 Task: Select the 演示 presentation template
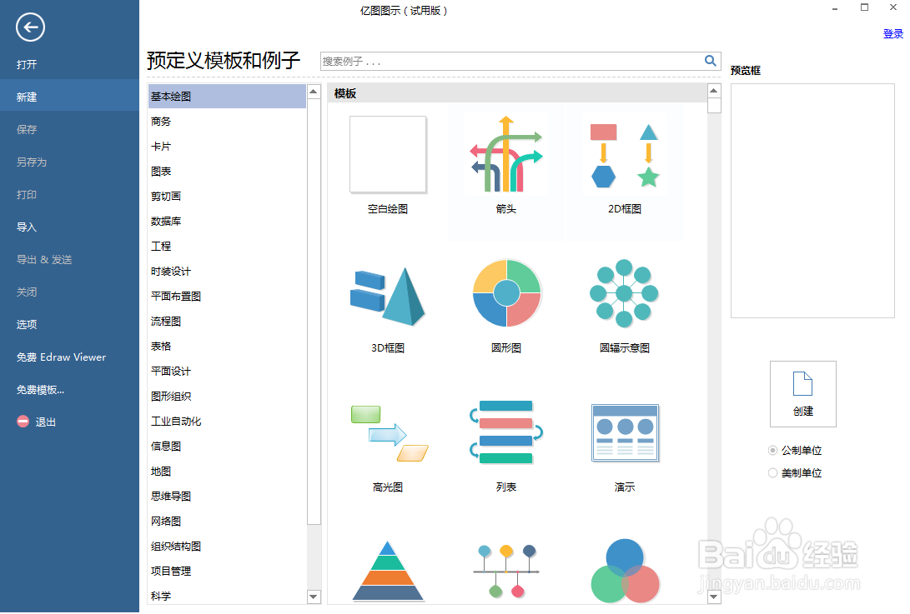click(624, 432)
